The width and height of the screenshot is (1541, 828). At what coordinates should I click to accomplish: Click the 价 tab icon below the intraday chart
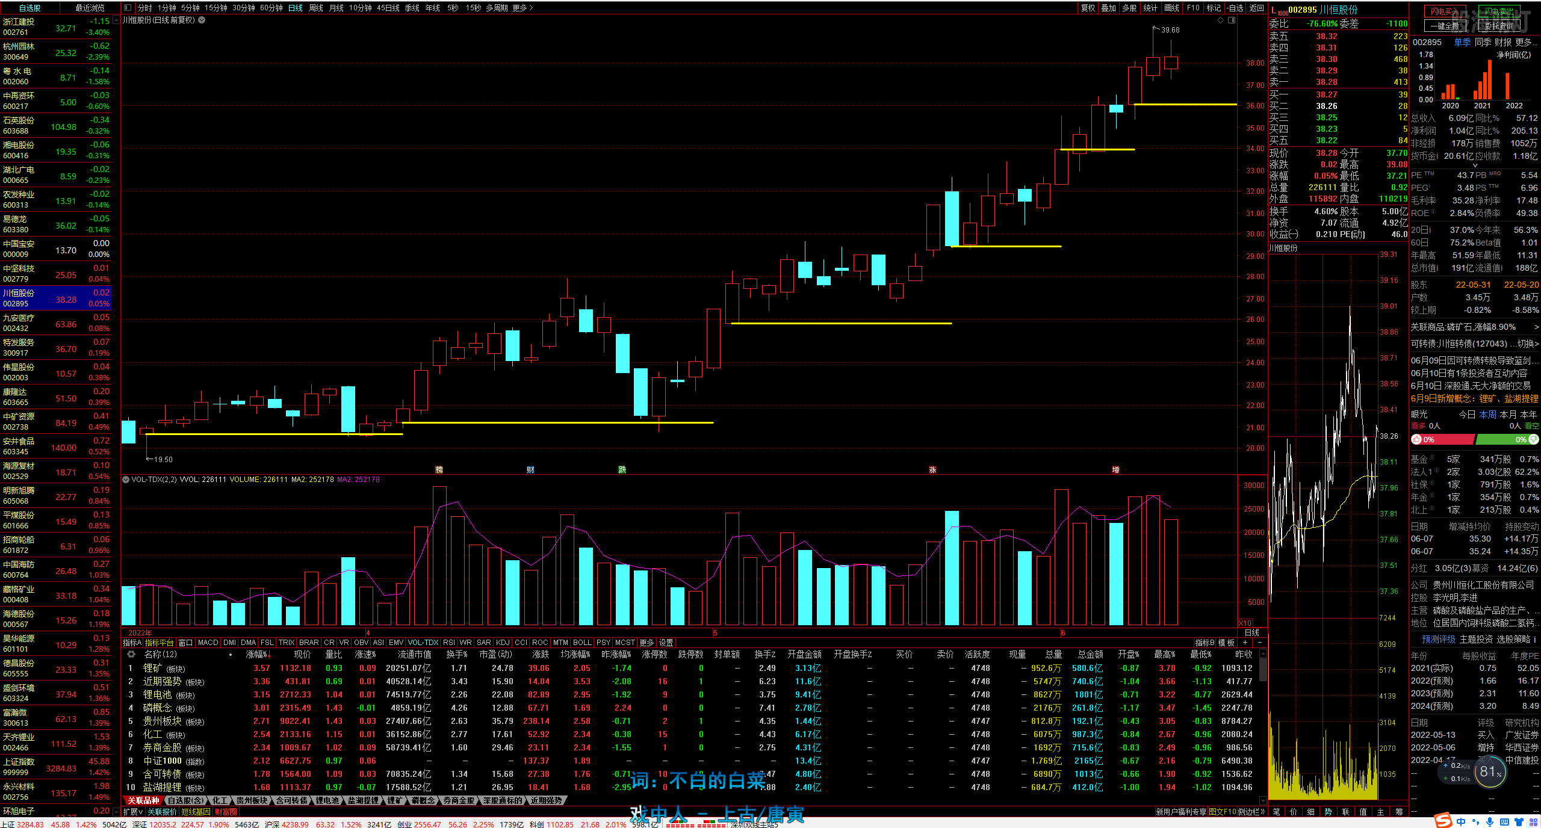click(1294, 812)
